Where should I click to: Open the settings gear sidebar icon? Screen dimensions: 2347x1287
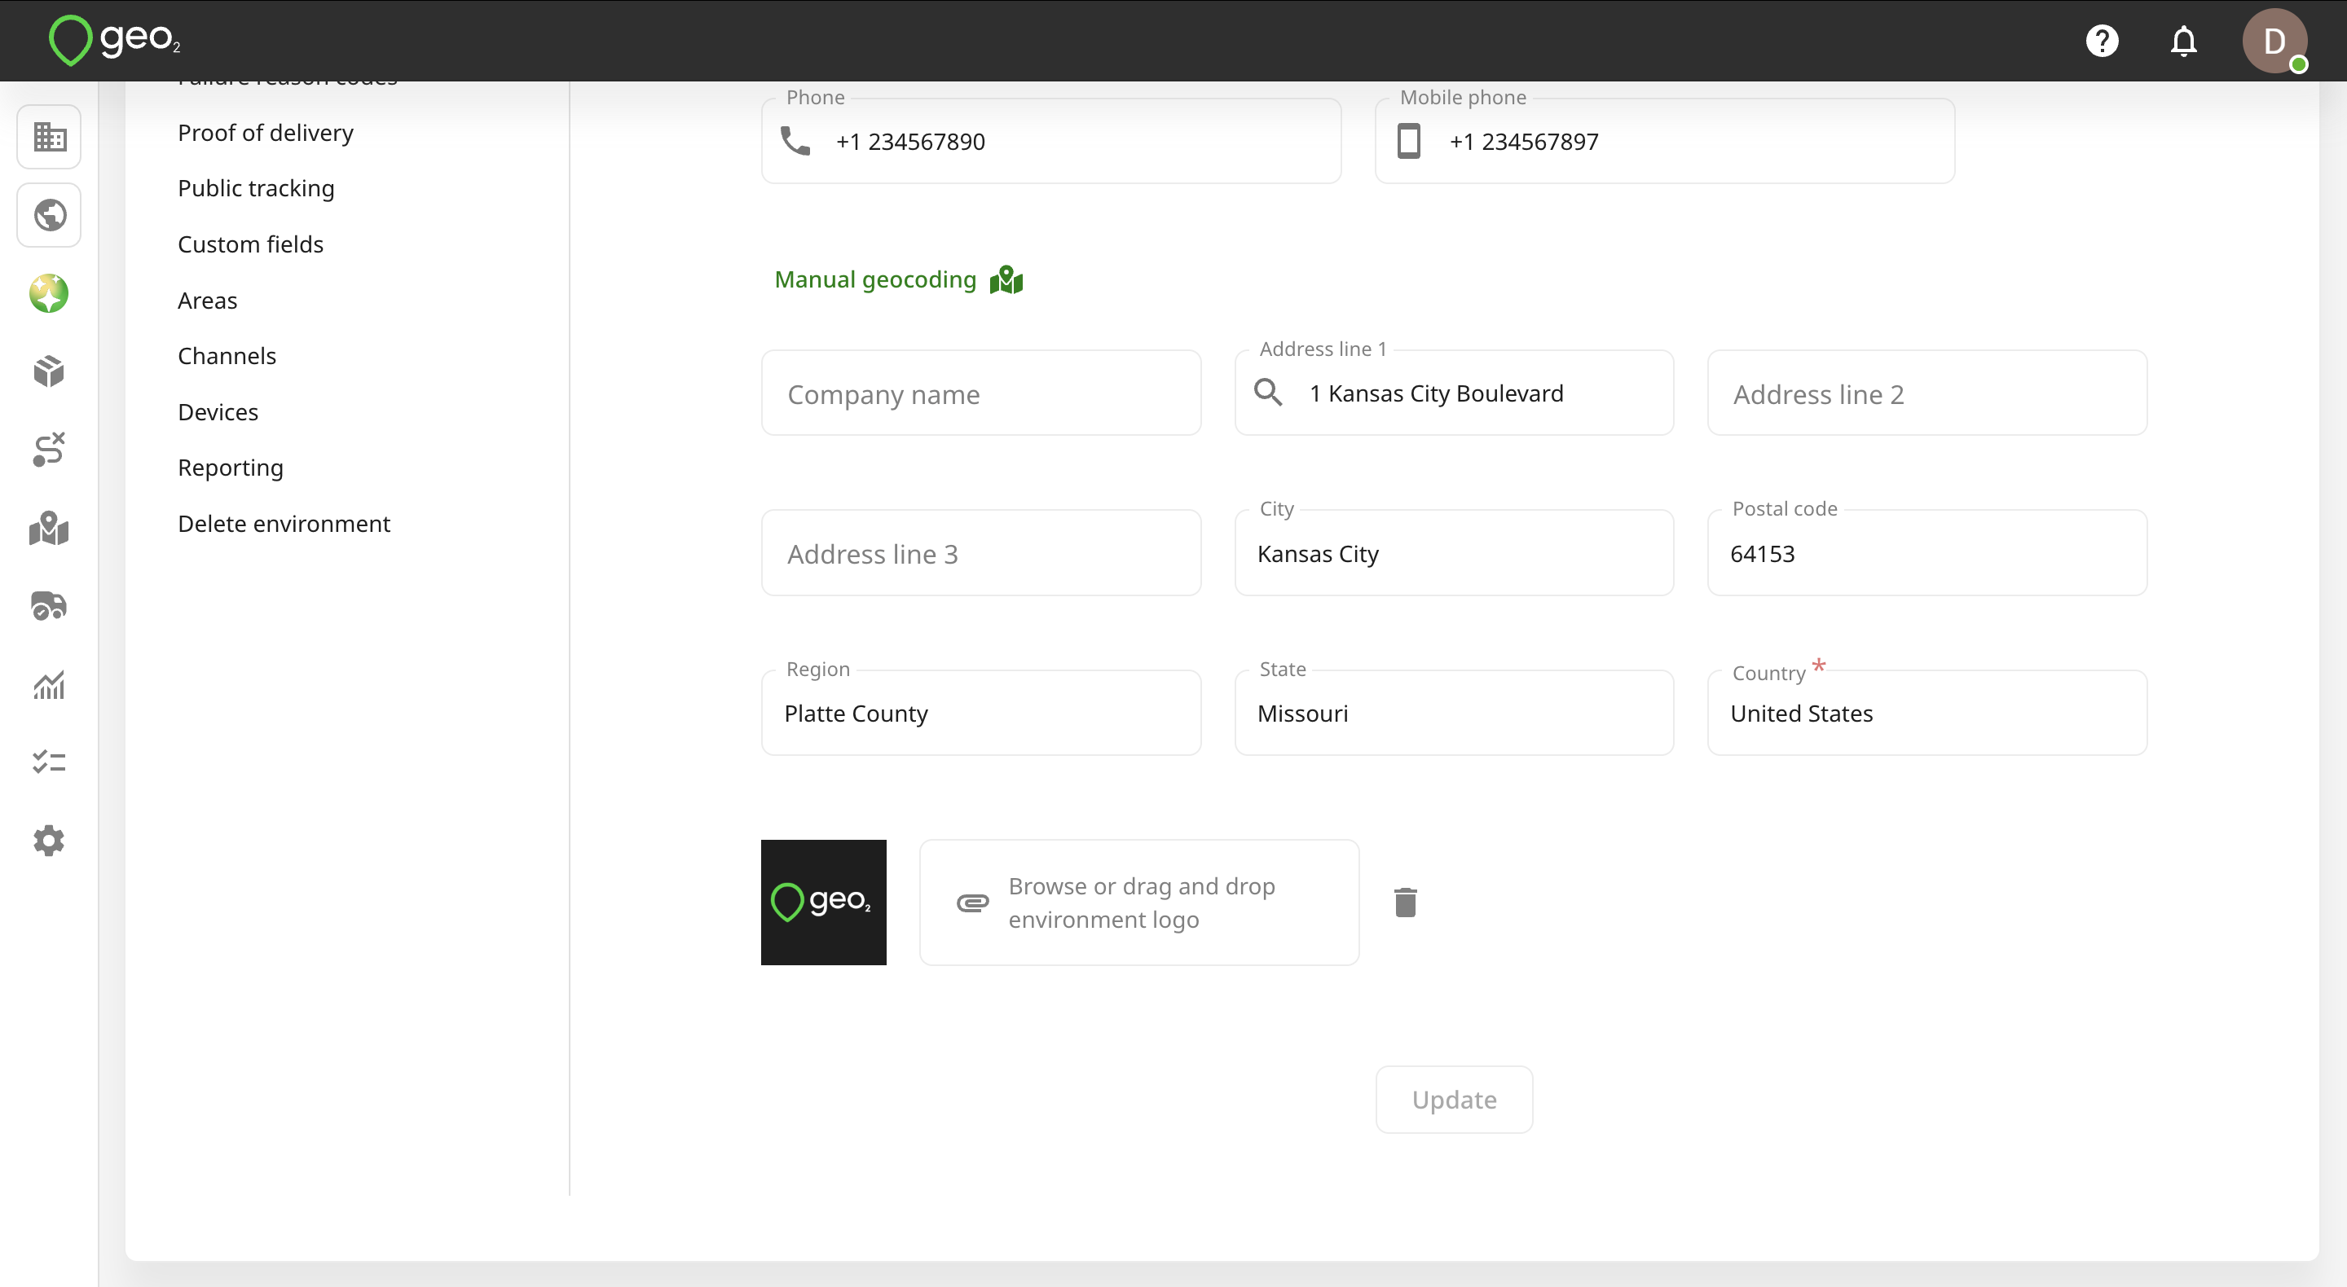coord(49,841)
